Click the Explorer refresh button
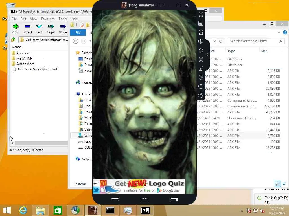This screenshot has width=289, height=216. [221, 41]
